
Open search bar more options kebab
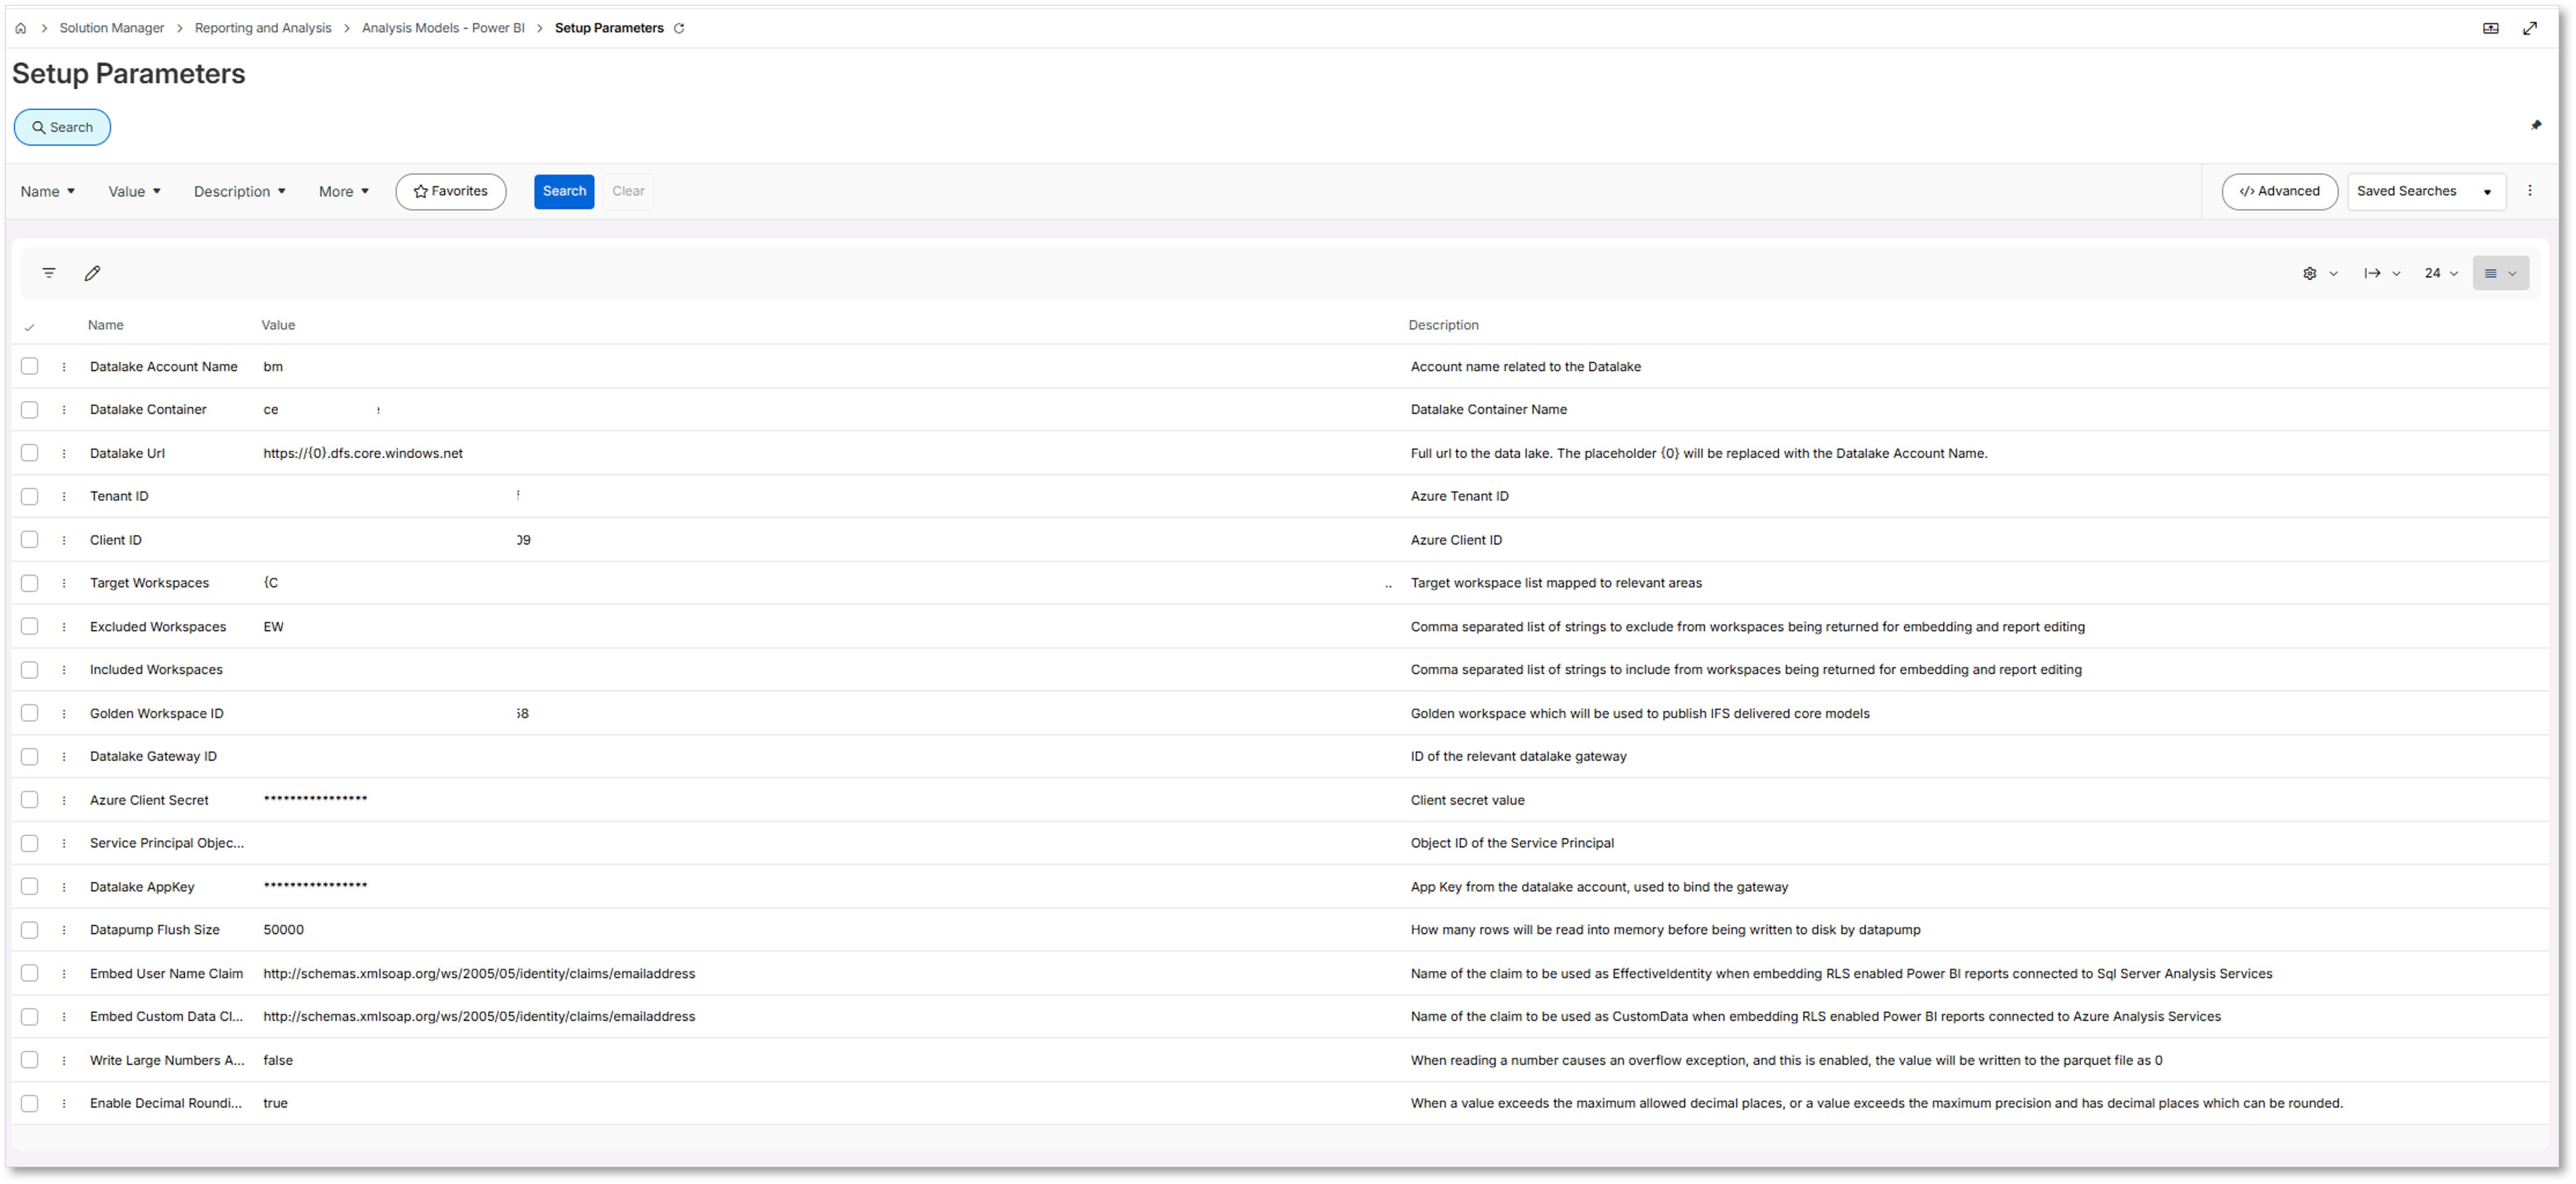coord(2529,191)
